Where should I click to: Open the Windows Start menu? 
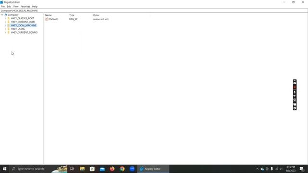pyautogui.click(x=4, y=169)
